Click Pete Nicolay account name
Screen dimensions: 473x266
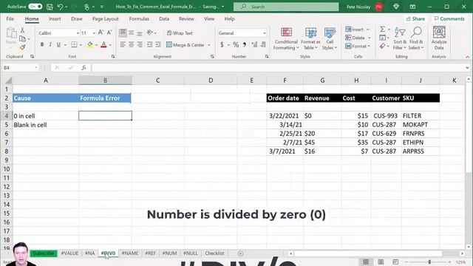(358, 7)
